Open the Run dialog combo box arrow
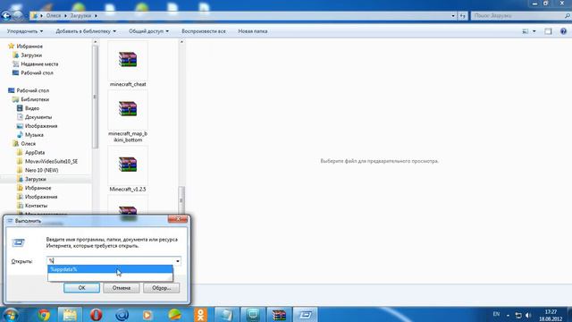The width and height of the screenshot is (572, 322). tap(178, 261)
